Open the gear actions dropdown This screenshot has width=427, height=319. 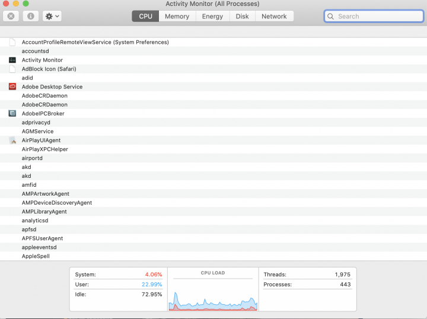[52, 16]
